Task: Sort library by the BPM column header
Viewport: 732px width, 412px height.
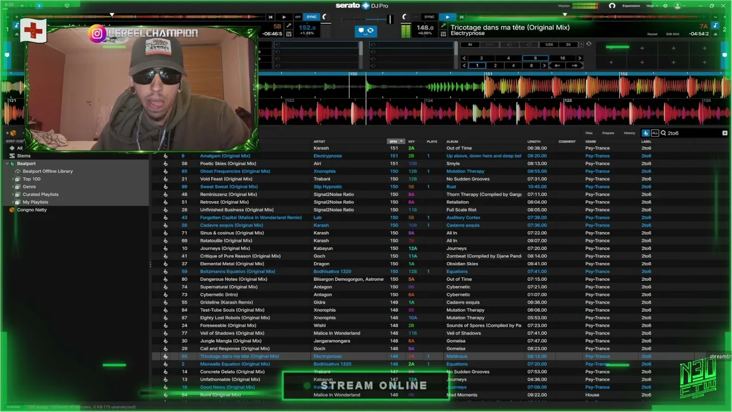Action: click(x=396, y=141)
